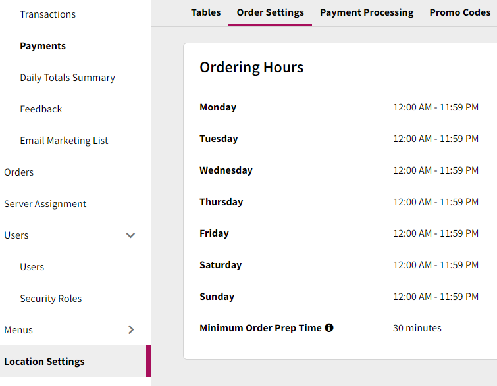Open the Feedback page
This screenshot has width=497, height=386.
[41, 109]
